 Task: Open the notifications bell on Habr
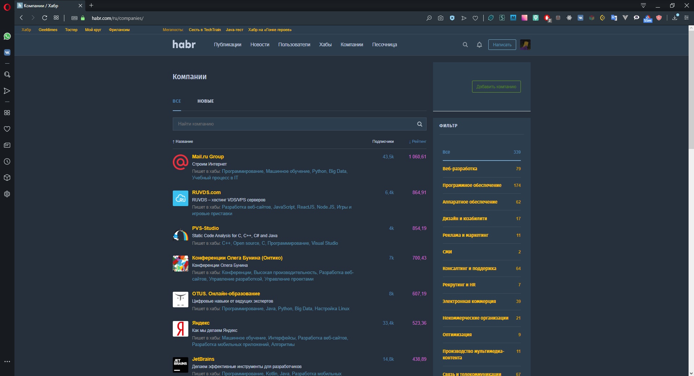click(x=479, y=45)
